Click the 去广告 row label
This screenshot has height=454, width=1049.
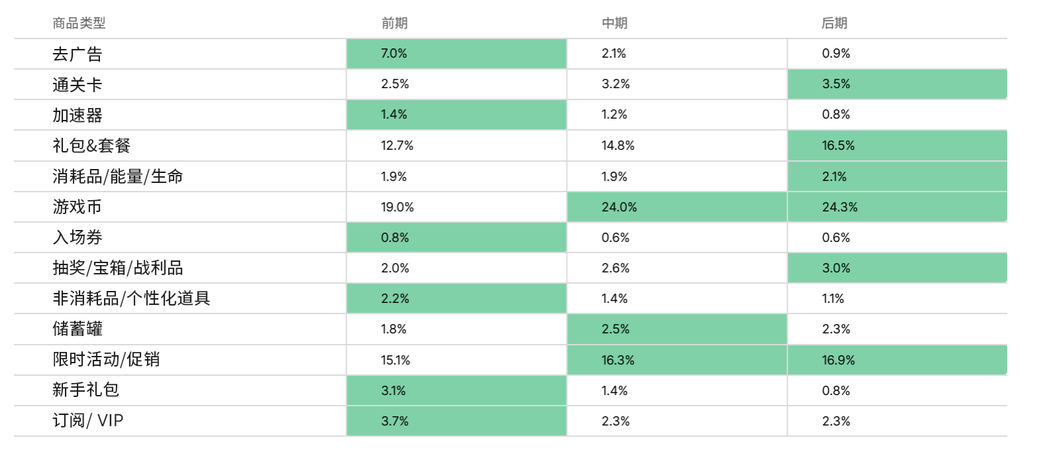tap(78, 54)
